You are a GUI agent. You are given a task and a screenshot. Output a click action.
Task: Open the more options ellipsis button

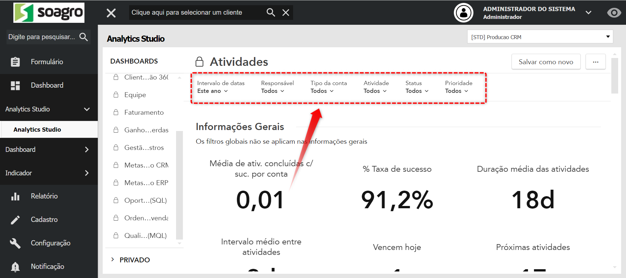[x=595, y=62]
